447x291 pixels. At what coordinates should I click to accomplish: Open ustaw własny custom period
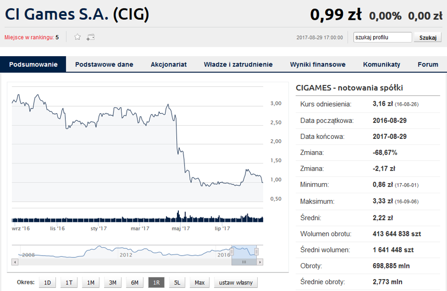[236, 282]
